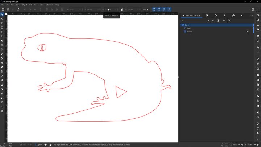261x147 pixels.
Task: Toggle guide lock at ruler corner
Action: coord(6,14)
